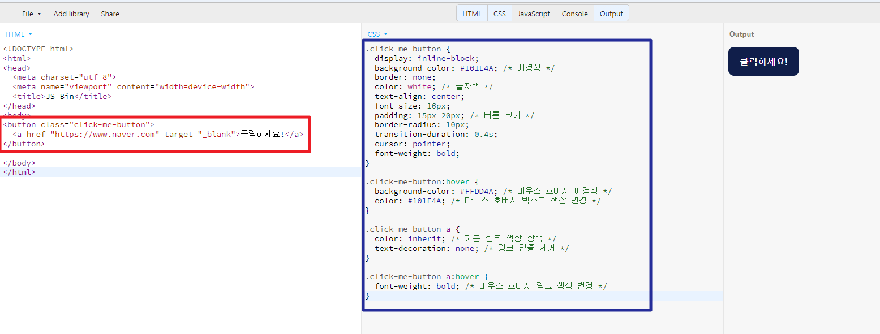The image size is (880, 334).
Task: Click the Output panel header label
Action: [741, 34]
